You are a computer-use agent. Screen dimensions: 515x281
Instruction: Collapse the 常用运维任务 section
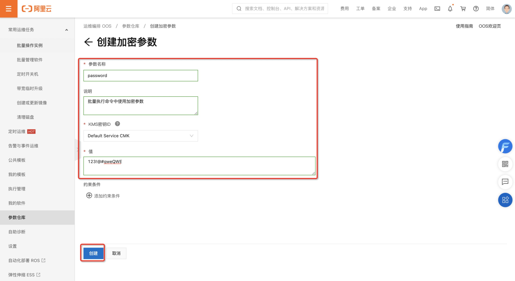coord(67,30)
